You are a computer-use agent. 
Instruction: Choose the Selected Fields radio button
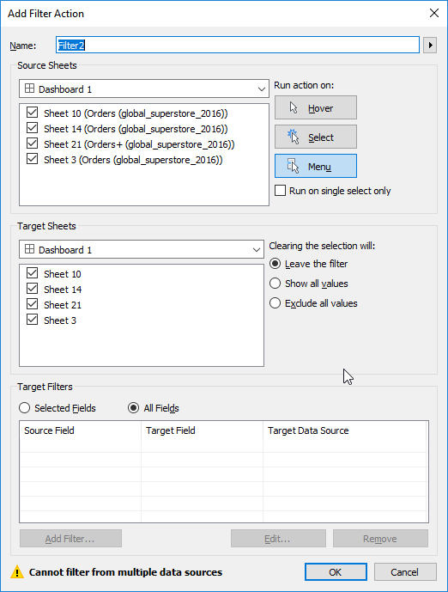pyautogui.click(x=25, y=408)
